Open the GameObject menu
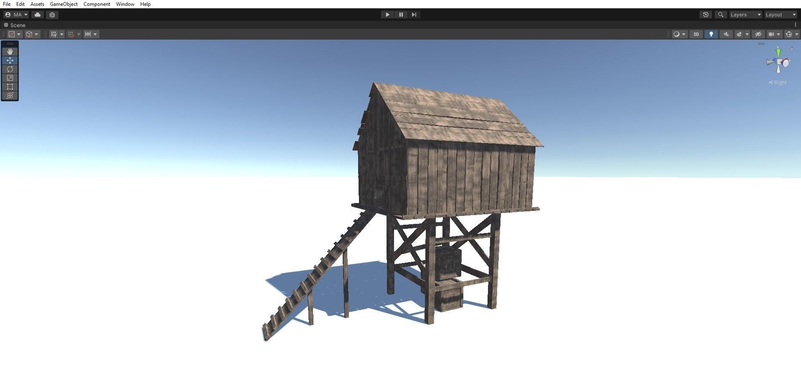Viewport: 801px width, 391px height. [x=64, y=4]
